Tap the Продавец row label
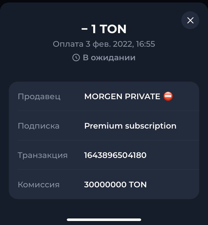 (39, 97)
